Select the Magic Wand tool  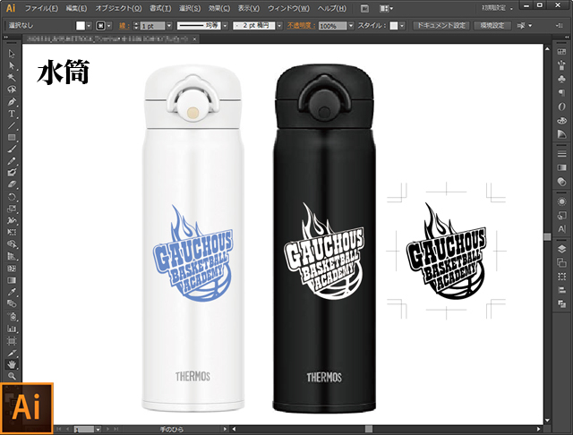coord(12,78)
